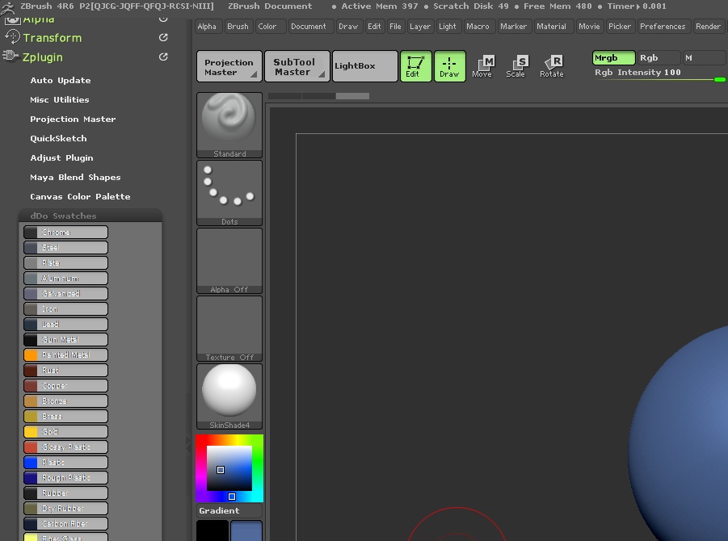The height and width of the screenshot is (541, 728).
Task: Click the Transform palette icon at left
Action: [12, 36]
